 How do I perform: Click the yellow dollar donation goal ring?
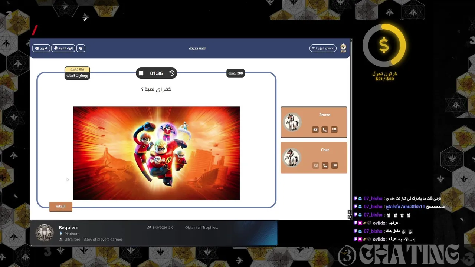point(384,46)
